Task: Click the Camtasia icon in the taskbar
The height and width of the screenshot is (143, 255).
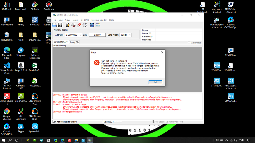Action: (x=35, y=140)
